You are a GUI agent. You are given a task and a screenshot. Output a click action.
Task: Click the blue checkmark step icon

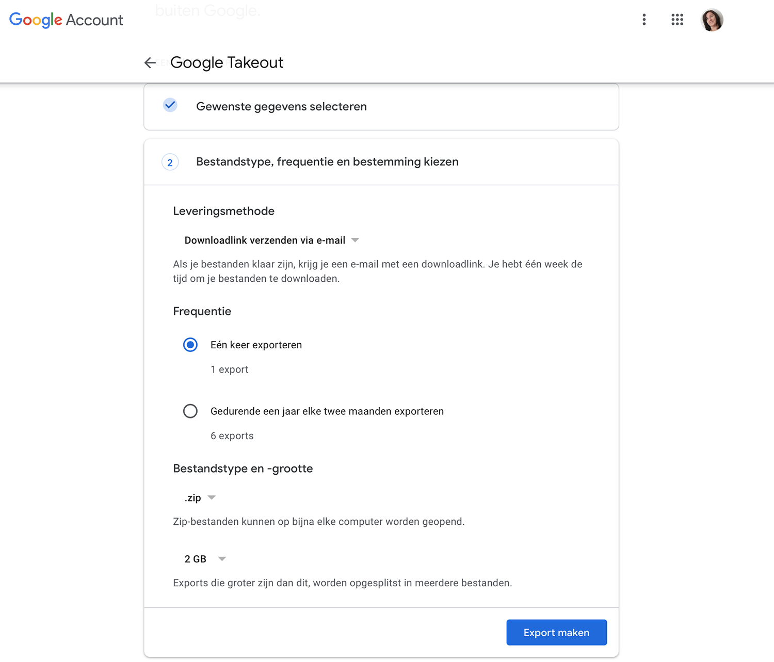[170, 105]
